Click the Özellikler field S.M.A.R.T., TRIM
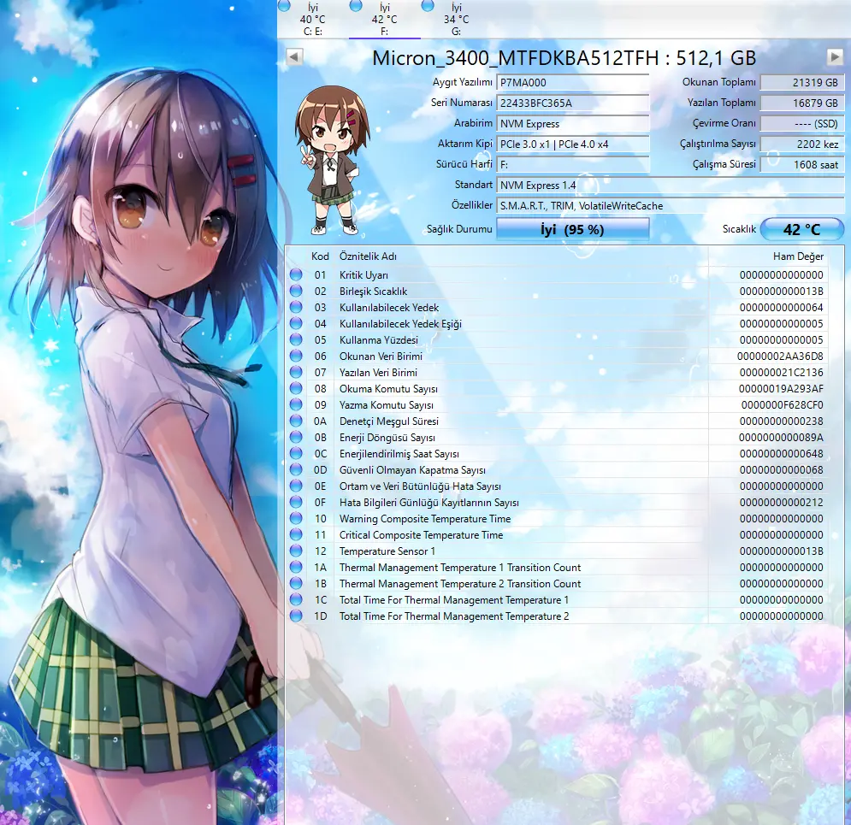 point(671,205)
